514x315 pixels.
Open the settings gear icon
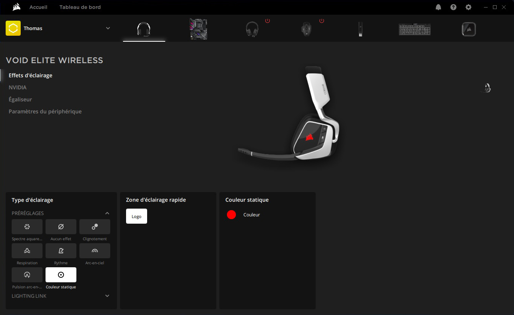point(468,7)
